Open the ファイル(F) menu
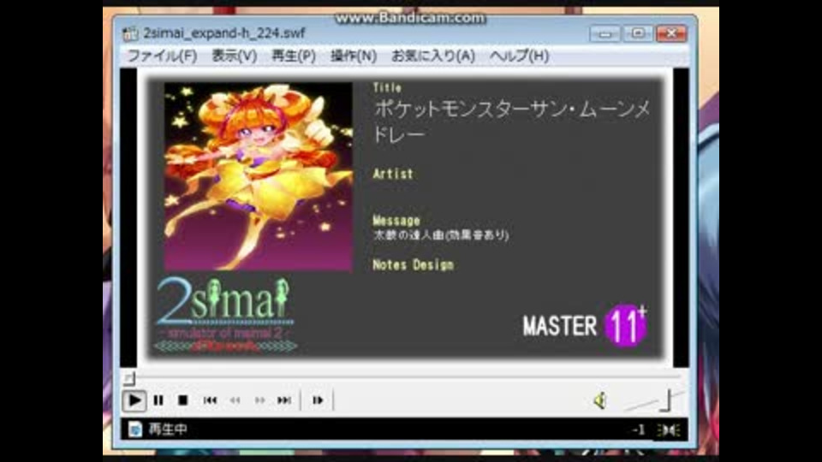 162,56
